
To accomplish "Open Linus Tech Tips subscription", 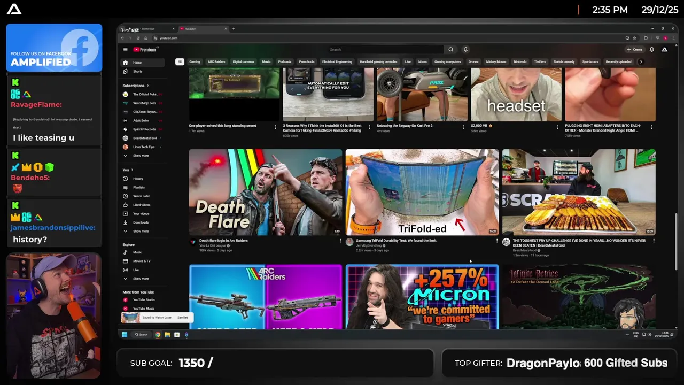I will (x=143, y=147).
